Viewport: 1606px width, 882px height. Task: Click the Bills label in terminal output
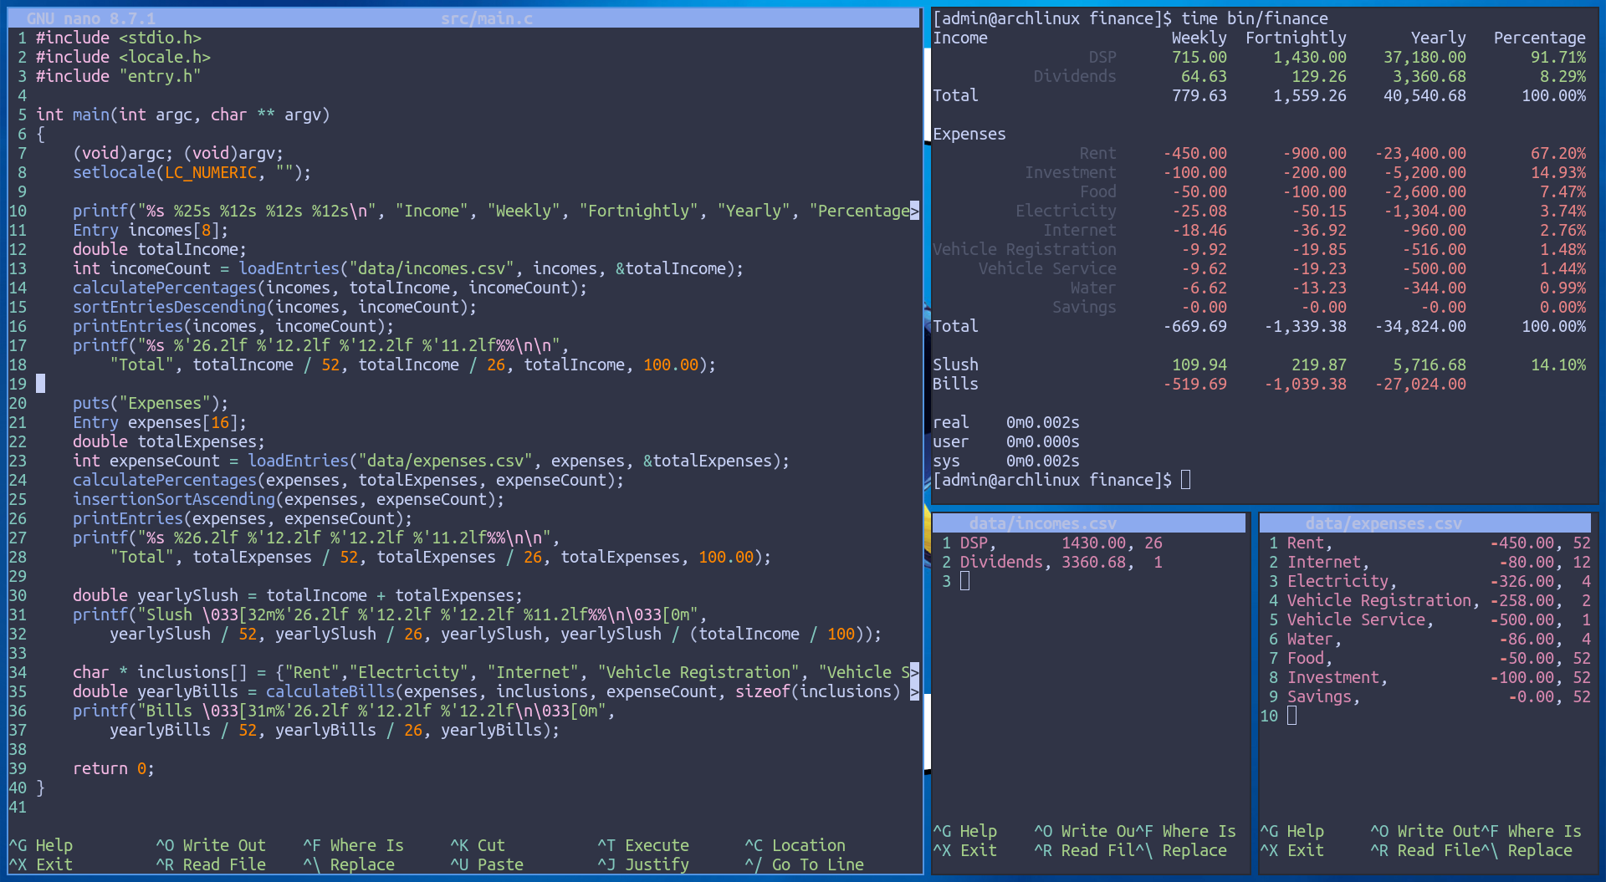tap(955, 384)
